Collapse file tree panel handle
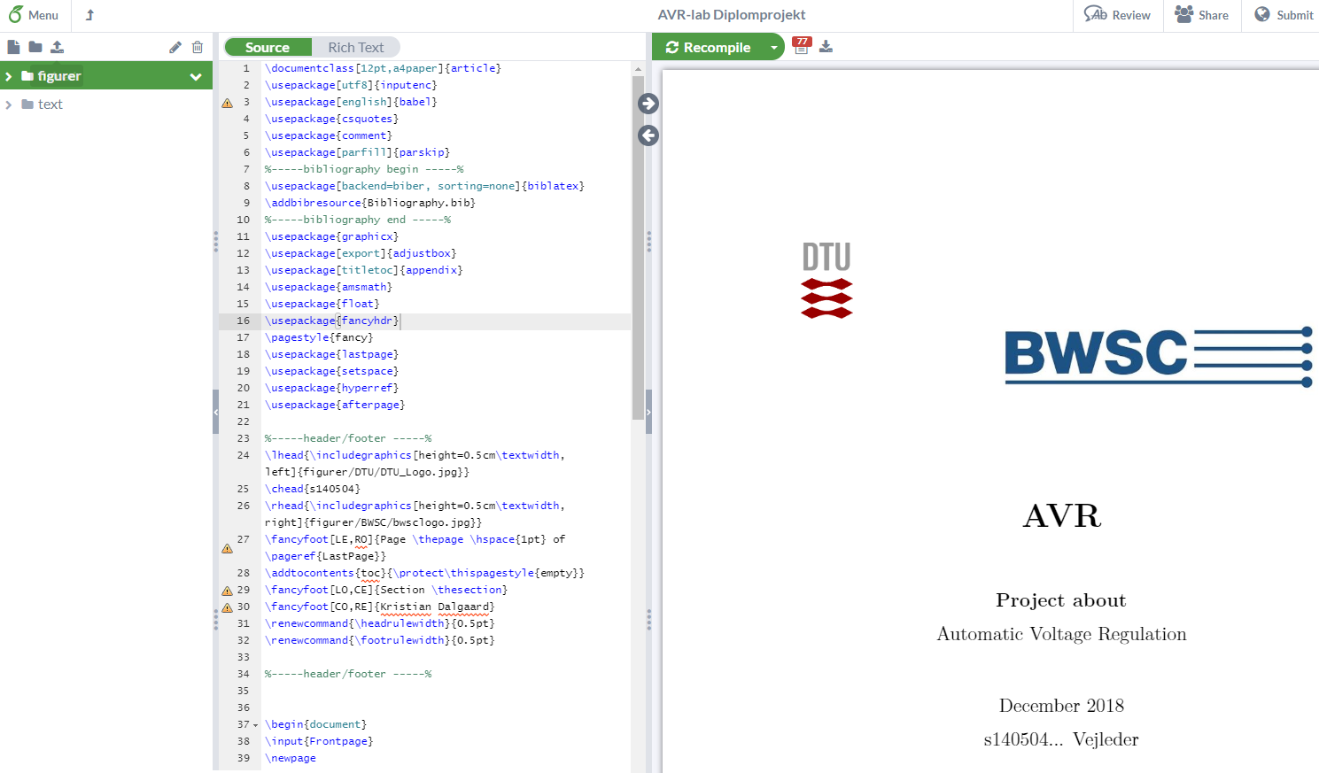Image resolution: width=1319 pixels, height=773 pixels. coord(215,412)
